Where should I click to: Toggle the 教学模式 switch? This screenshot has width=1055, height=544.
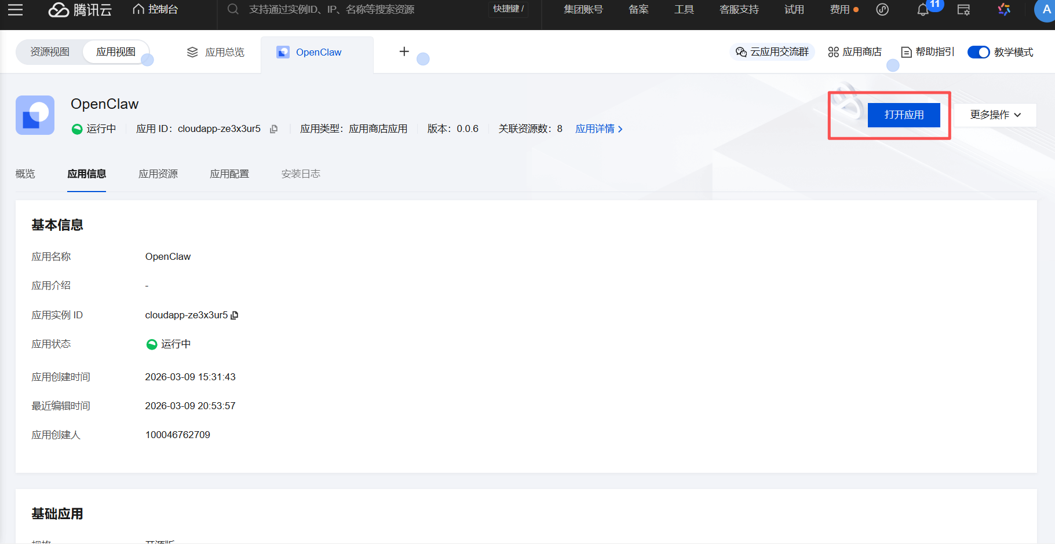[979, 52]
